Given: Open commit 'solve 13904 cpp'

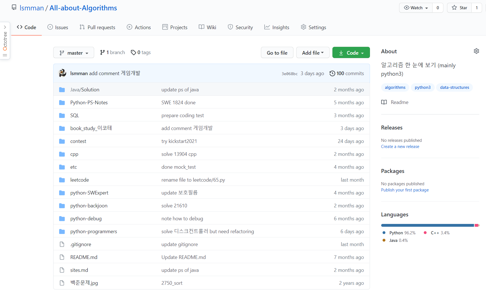Looking at the screenshot, I should pyautogui.click(x=179, y=154).
